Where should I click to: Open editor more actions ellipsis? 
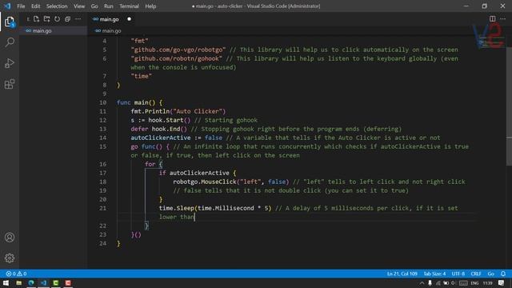[x=503, y=18]
